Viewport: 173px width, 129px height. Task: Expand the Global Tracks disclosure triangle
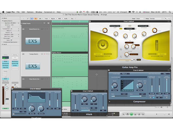pyautogui.click(x=22, y=23)
